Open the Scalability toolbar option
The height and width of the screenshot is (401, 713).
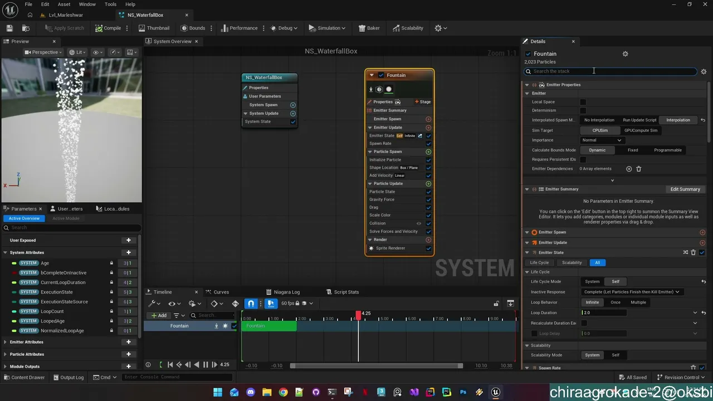click(x=408, y=28)
